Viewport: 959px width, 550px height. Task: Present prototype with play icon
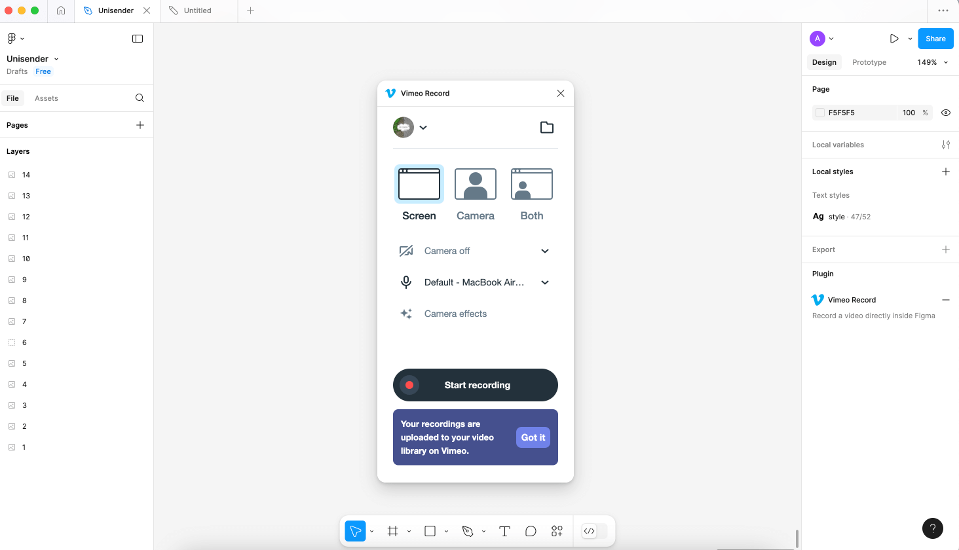click(x=894, y=39)
